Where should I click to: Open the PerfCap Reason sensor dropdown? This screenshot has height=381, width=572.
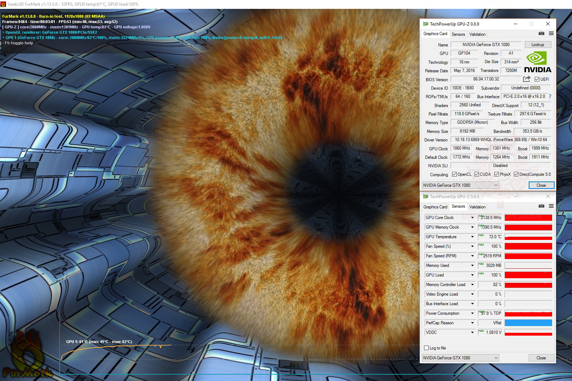point(472,323)
